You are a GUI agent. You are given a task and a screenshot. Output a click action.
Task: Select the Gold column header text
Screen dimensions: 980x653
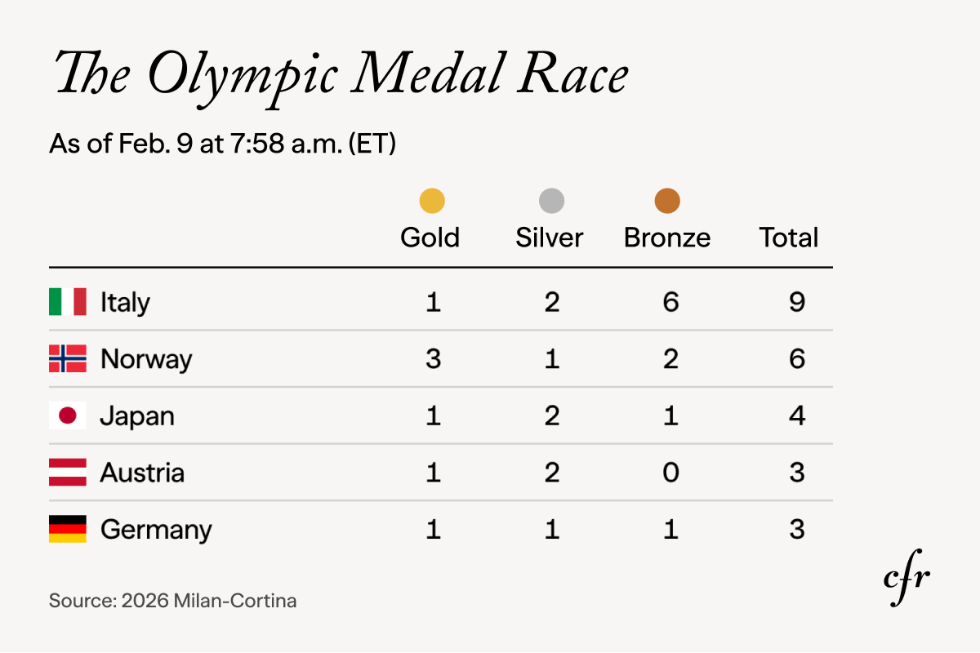pyautogui.click(x=430, y=238)
